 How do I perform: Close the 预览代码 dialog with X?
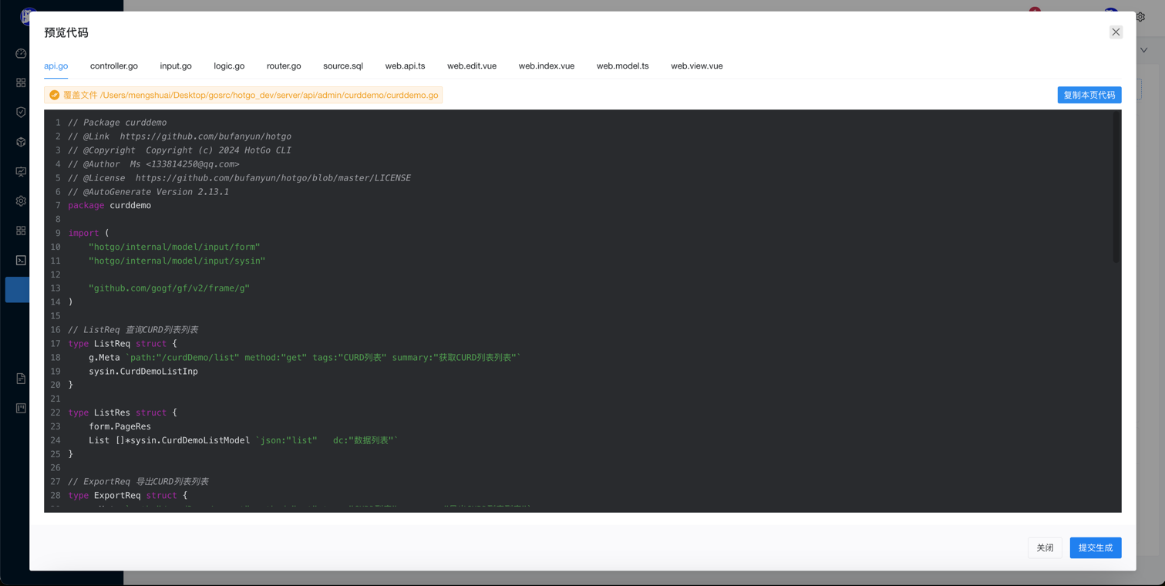pos(1116,32)
